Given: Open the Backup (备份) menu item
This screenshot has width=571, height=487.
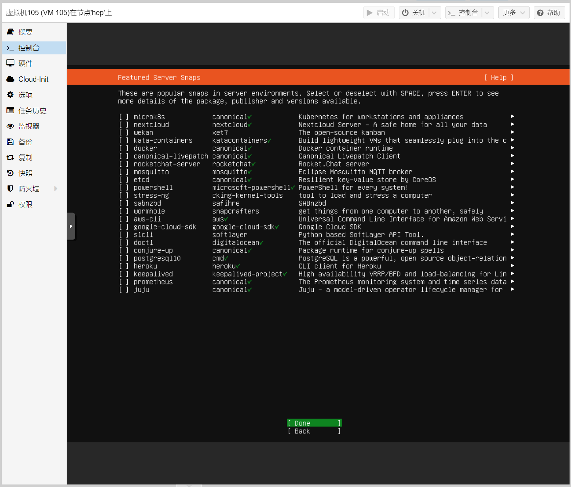Looking at the screenshot, I should coord(34,142).
